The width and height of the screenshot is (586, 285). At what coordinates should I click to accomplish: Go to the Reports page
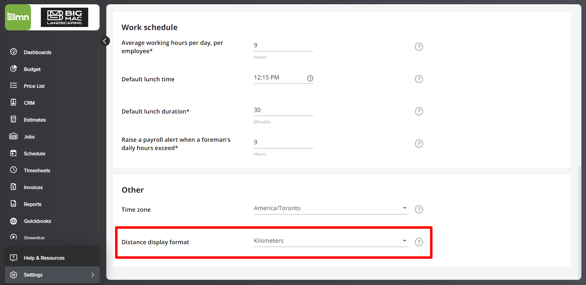33,204
